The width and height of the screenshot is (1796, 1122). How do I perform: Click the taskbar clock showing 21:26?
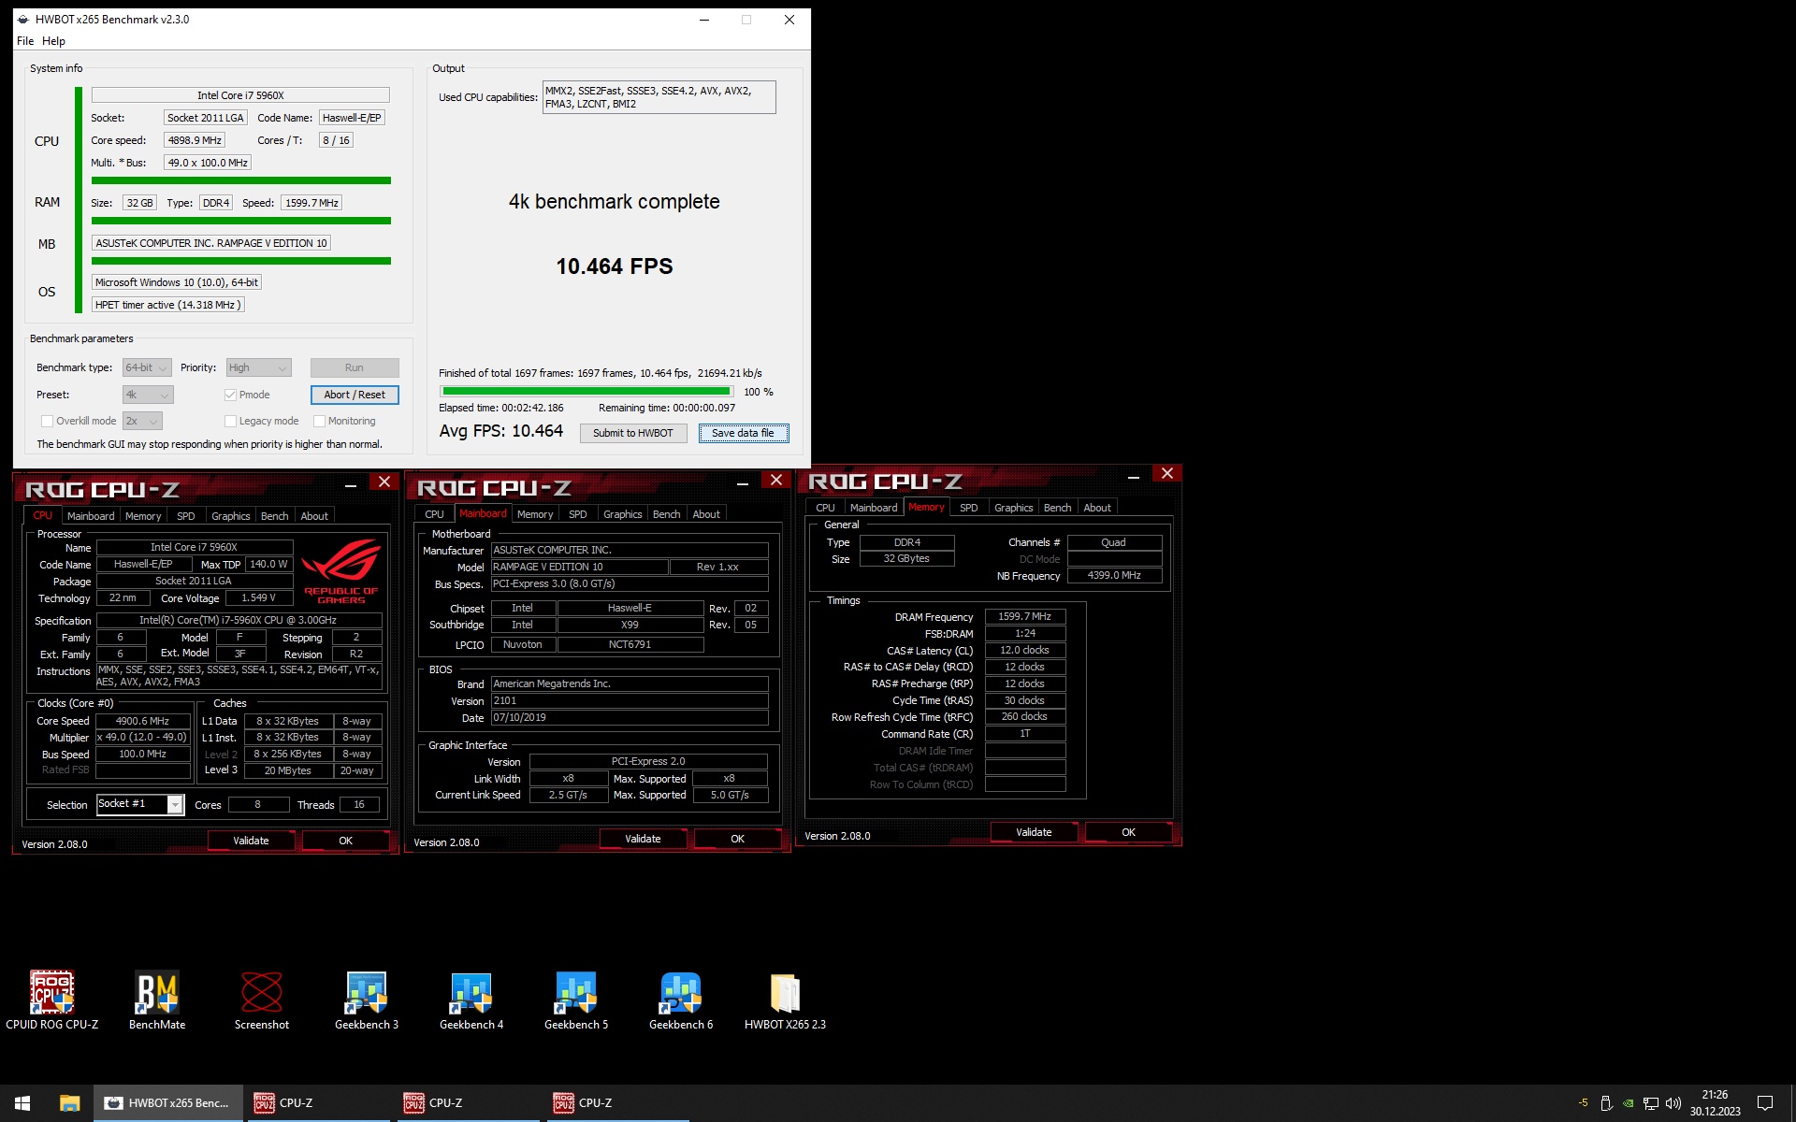tap(1715, 1103)
